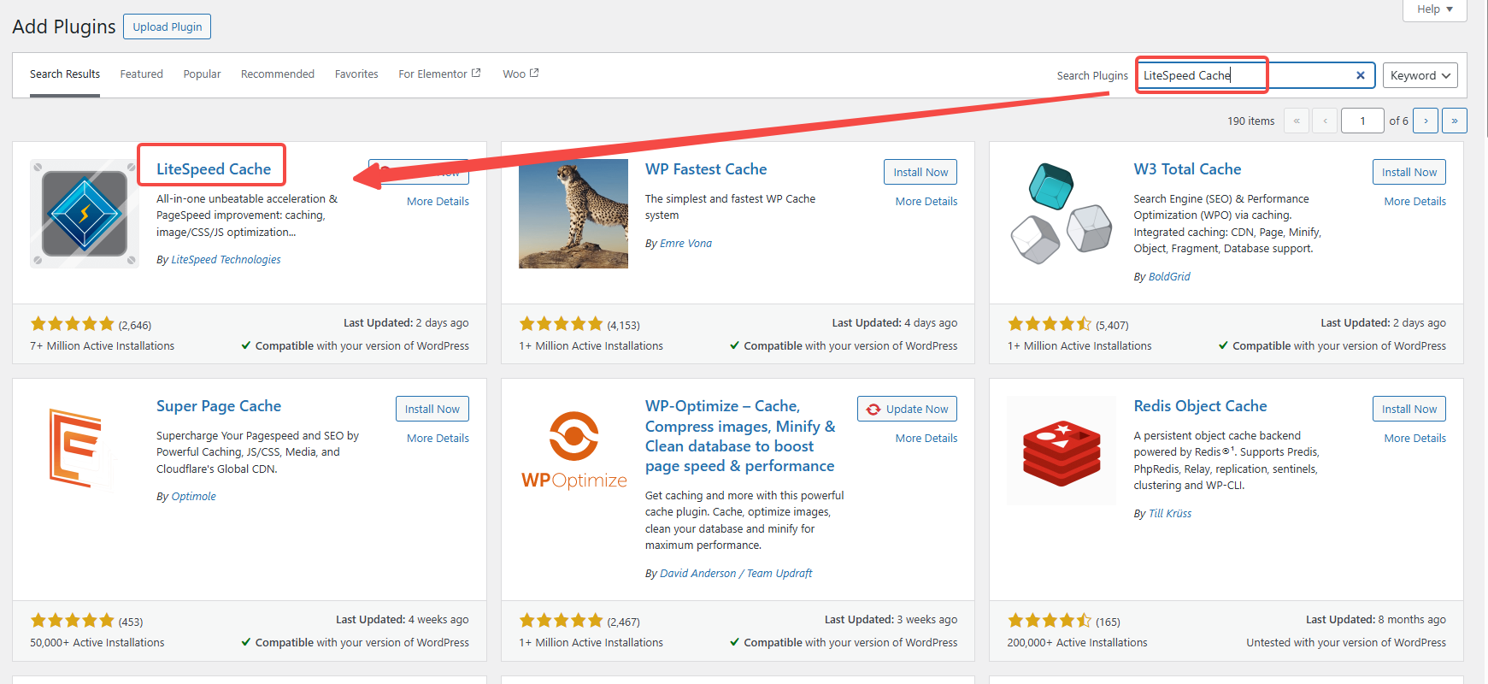This screenshot has height=684, width=1488.
Task: Open the W3 Total Cache cubes icon
Action: point(1062,214)
